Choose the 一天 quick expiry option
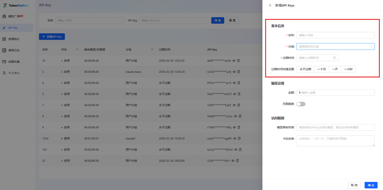The image size is (383, 190). [x=335, y=69]
